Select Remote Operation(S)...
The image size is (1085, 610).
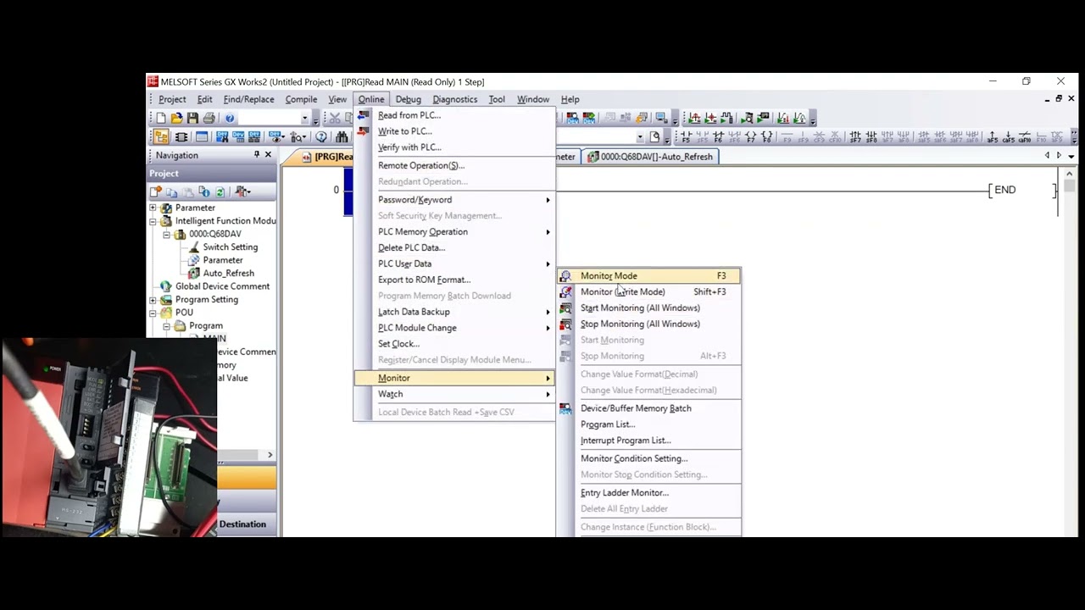(455, 165)
